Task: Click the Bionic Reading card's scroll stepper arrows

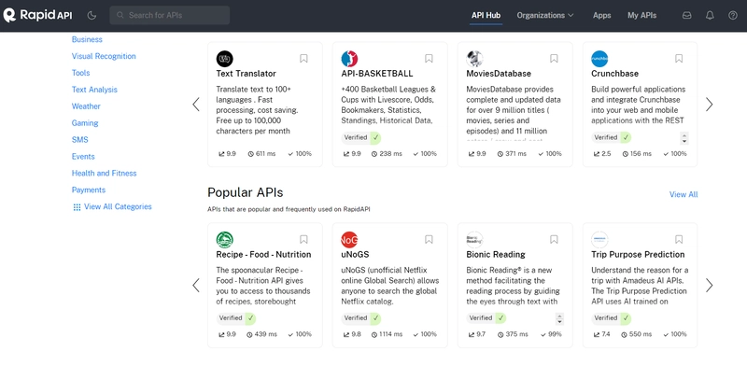Action: pyautogui.click(x=559, y=318)
